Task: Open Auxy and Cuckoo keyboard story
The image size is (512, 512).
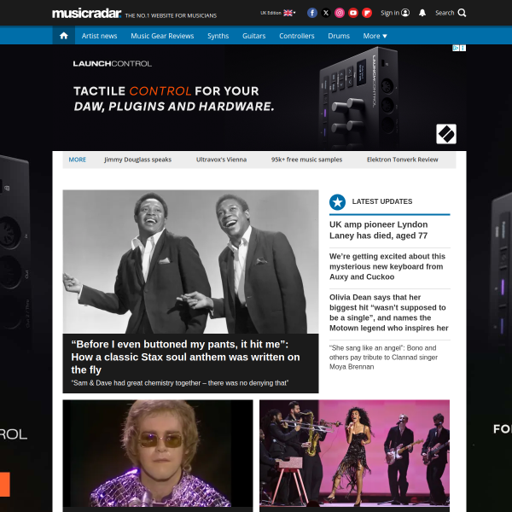Action: coord(387,266)
